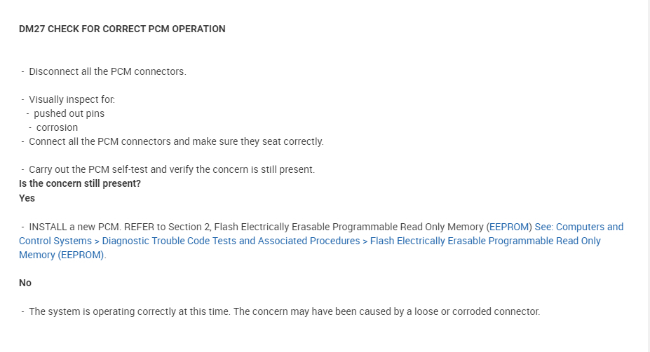Viewport: 650px width, 352px height.
Task: Click the pushed out pins bullet
Action: [69, 113]
